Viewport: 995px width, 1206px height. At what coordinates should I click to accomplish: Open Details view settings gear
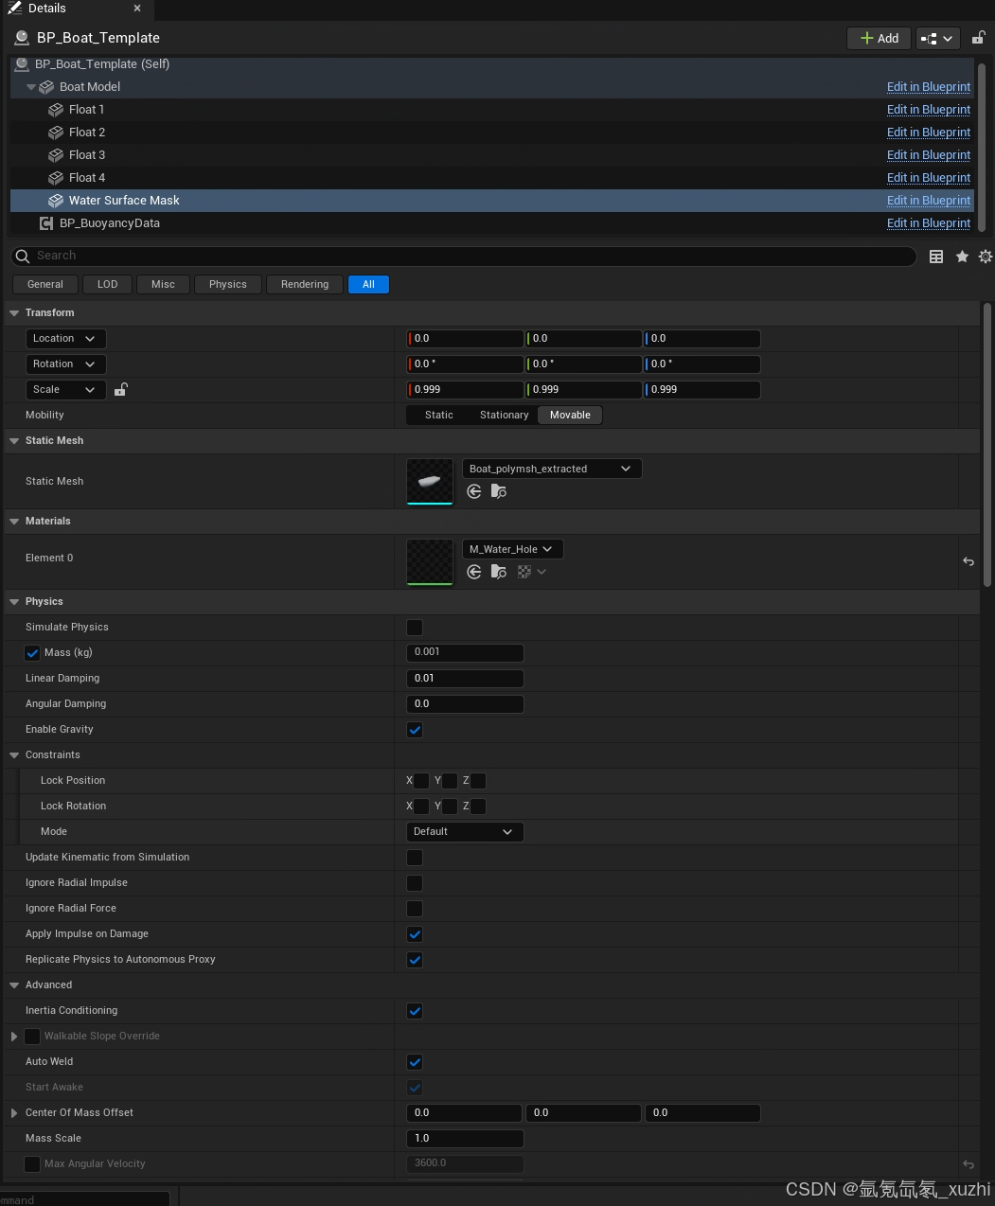986,257
